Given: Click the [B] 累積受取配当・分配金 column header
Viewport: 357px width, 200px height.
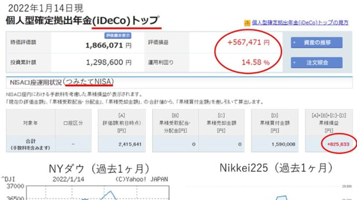Looking at the screenshot, I should click(x=175, y=123).
